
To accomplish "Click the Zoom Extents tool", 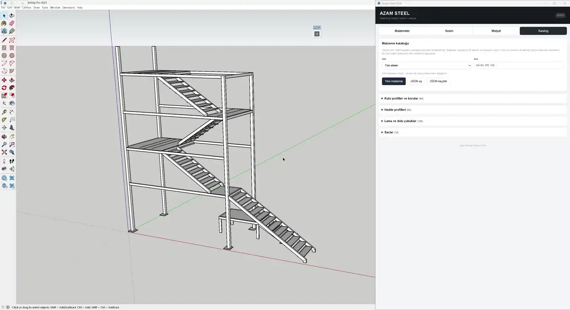I will (x=4, y=152).
